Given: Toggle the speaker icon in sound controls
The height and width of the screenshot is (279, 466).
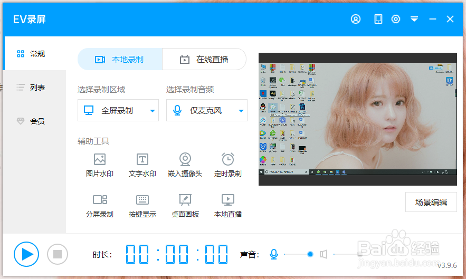Looking at the screenshot, I should (x=324, y=254).
